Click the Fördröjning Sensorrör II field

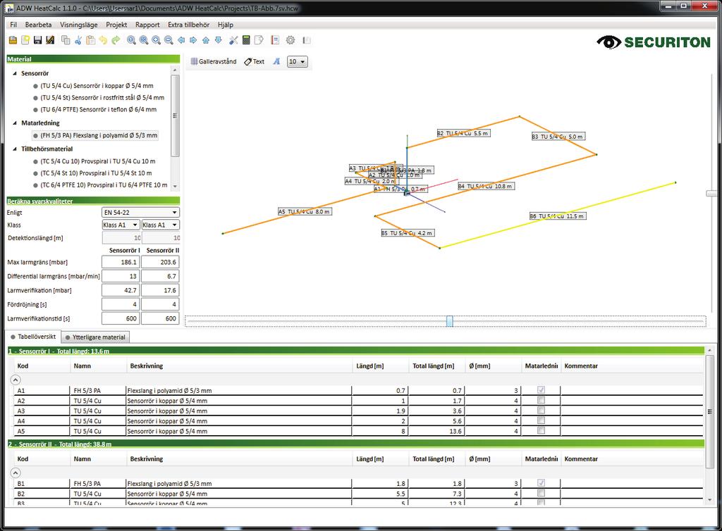160,304
